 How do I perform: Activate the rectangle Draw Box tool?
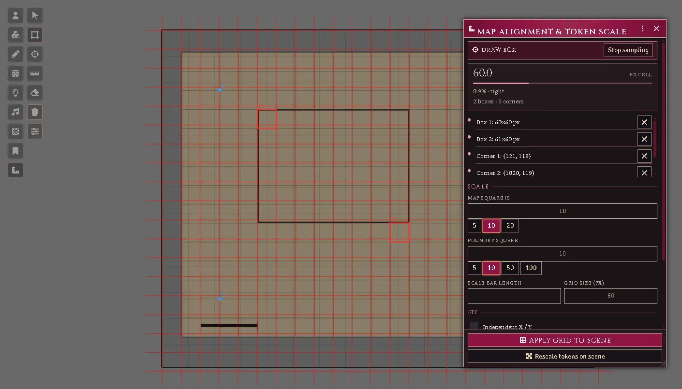pyautogui.click(x=35, y=35)
